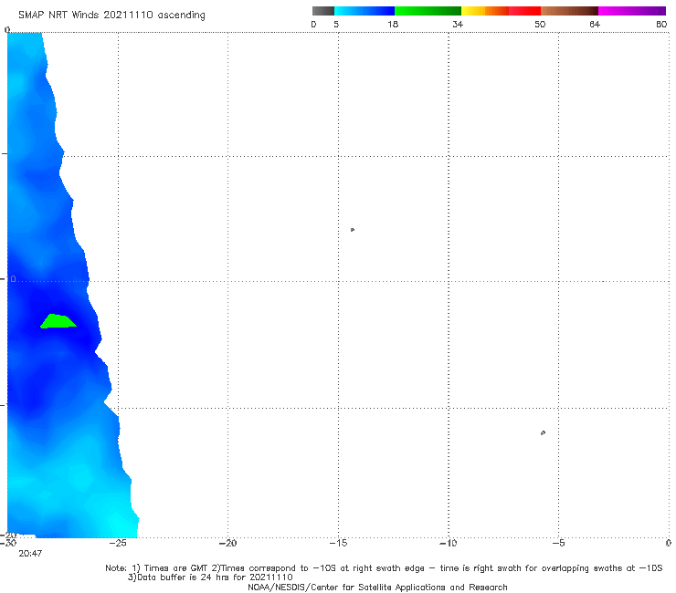Click the small island marker near -15 longitude
The width and height of the screenshot is (676, 593).
353,230
